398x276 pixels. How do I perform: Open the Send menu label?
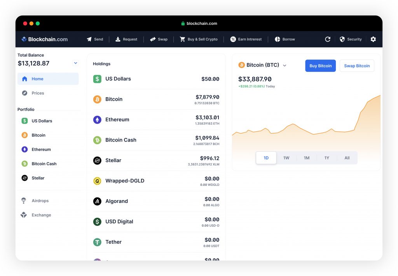point(98,39)
